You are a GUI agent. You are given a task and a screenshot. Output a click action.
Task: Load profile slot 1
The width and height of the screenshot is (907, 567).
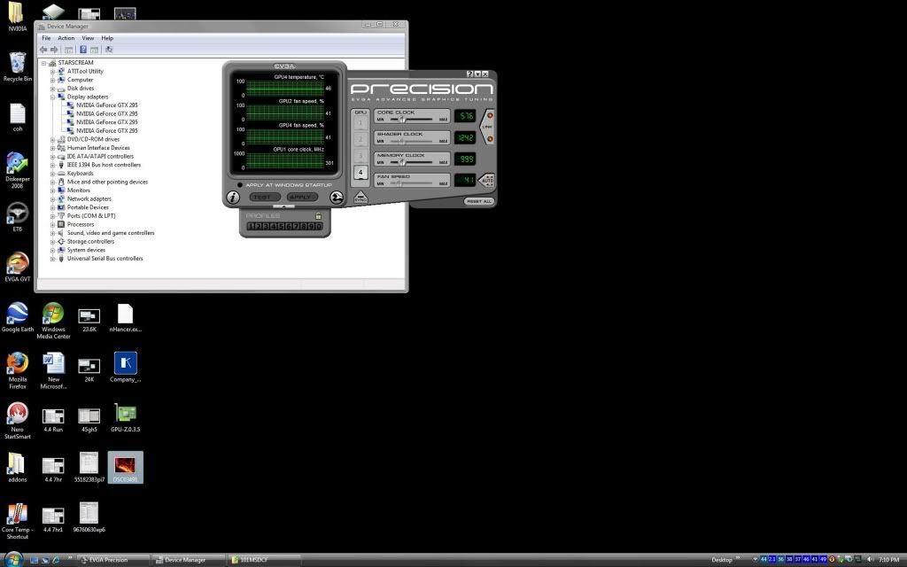251,226
